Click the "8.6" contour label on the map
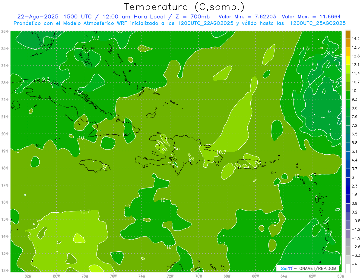The height and width of the screenshot is (280, 362). click(331, 53)
